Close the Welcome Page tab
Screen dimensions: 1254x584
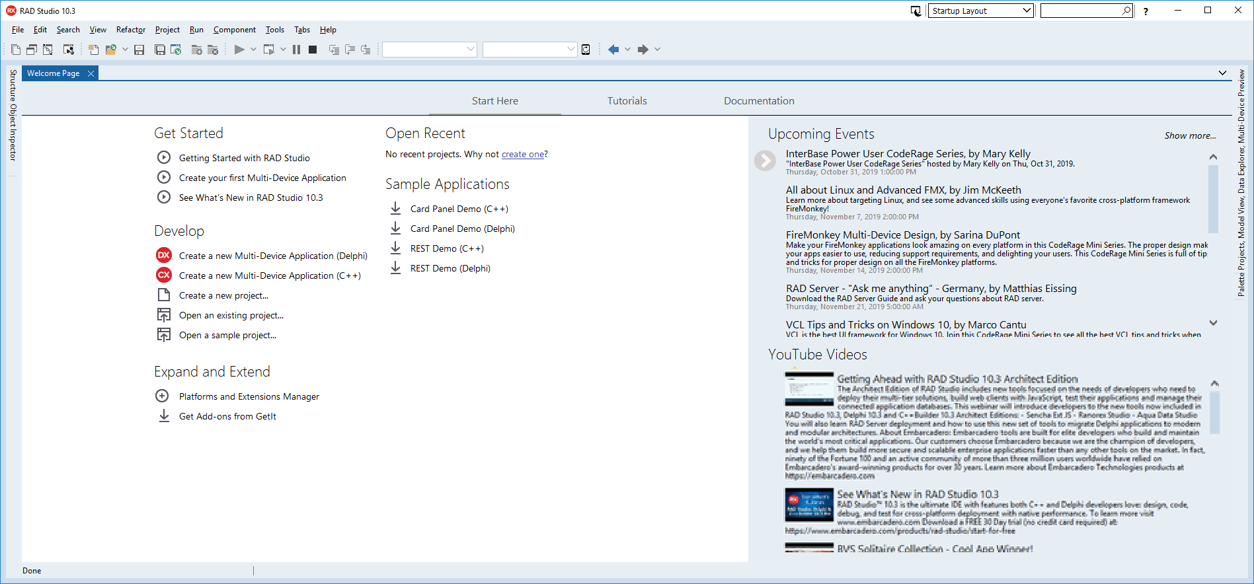point(91,73)
